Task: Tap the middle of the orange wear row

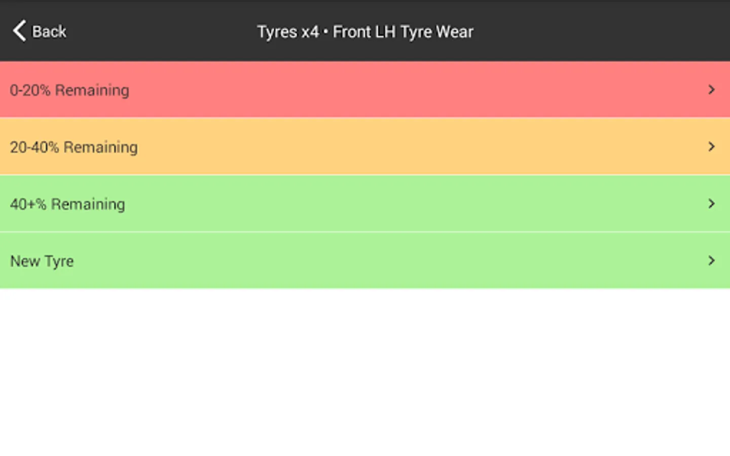Action: point(365,146)
